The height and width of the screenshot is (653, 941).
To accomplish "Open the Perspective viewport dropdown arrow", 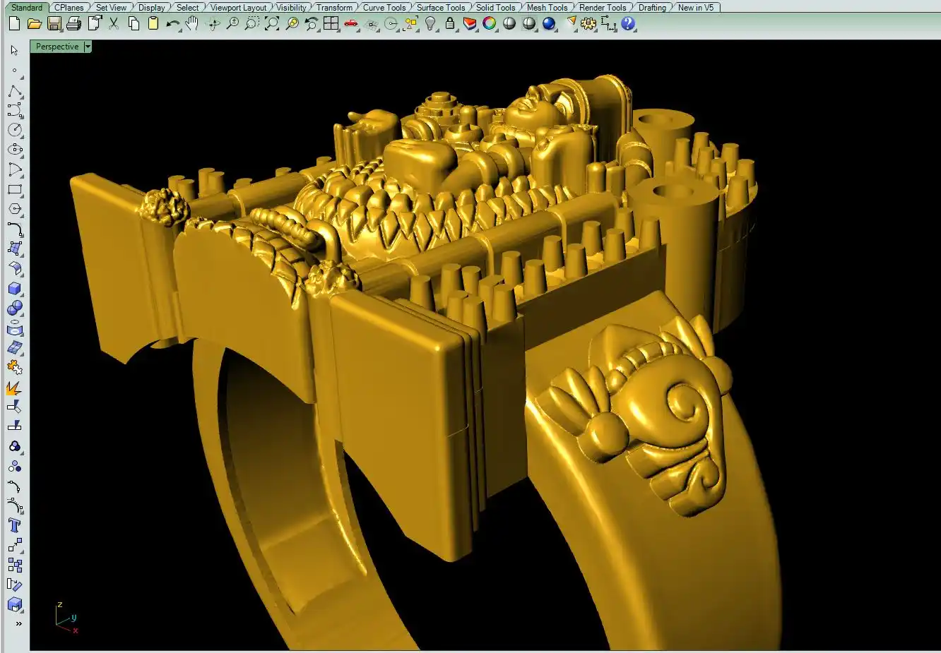I will point(88,47).
